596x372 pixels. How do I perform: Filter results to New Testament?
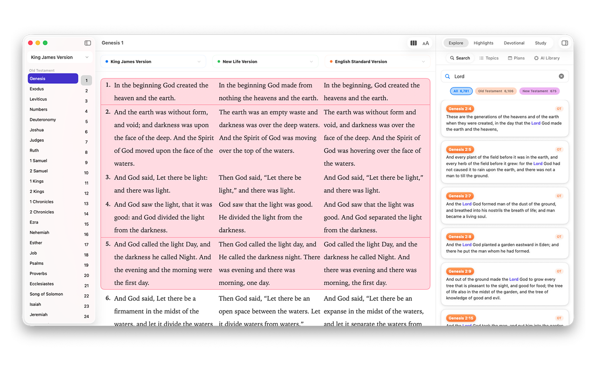pyautogui.click(x=539, y=91)
